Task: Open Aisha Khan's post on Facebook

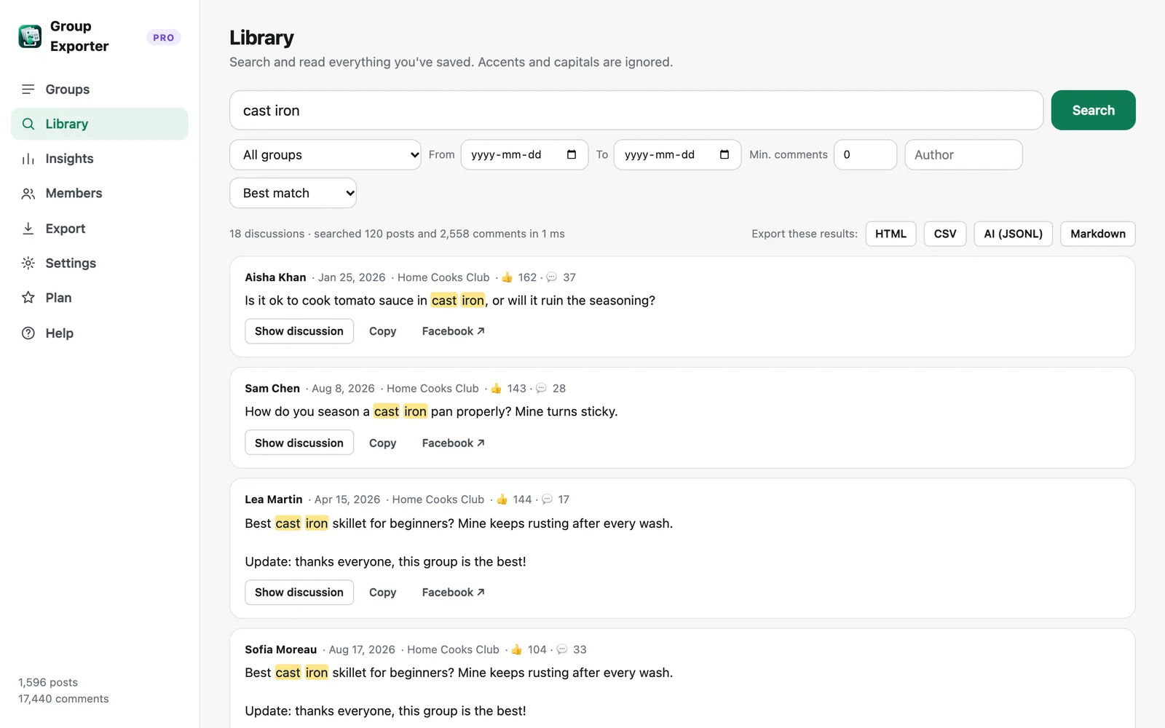Action: click(x=453, y=331)
